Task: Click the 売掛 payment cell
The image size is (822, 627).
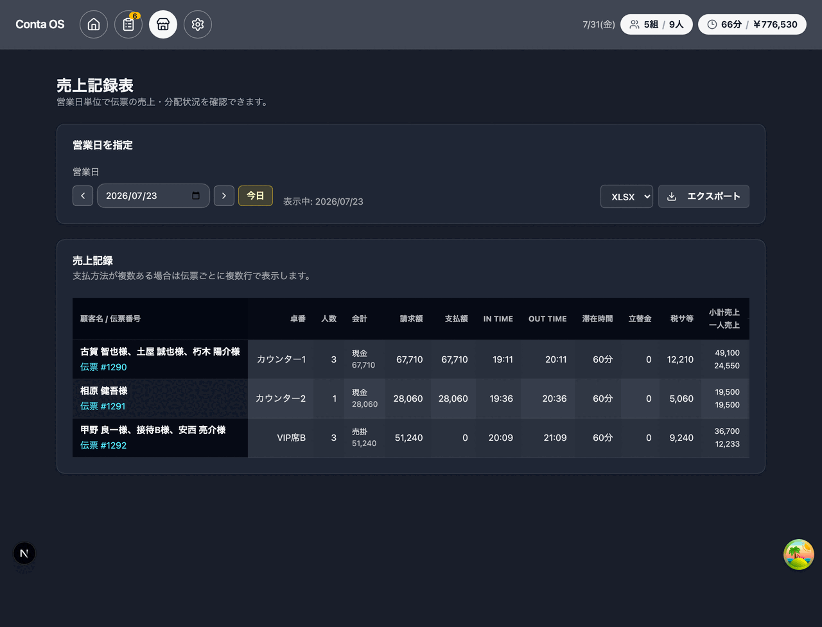Action: pyautogui.click(x=364, y=438)
